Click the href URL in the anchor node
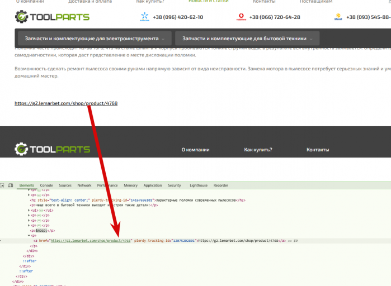Viewport: 391px width, 286px height. 91,241
